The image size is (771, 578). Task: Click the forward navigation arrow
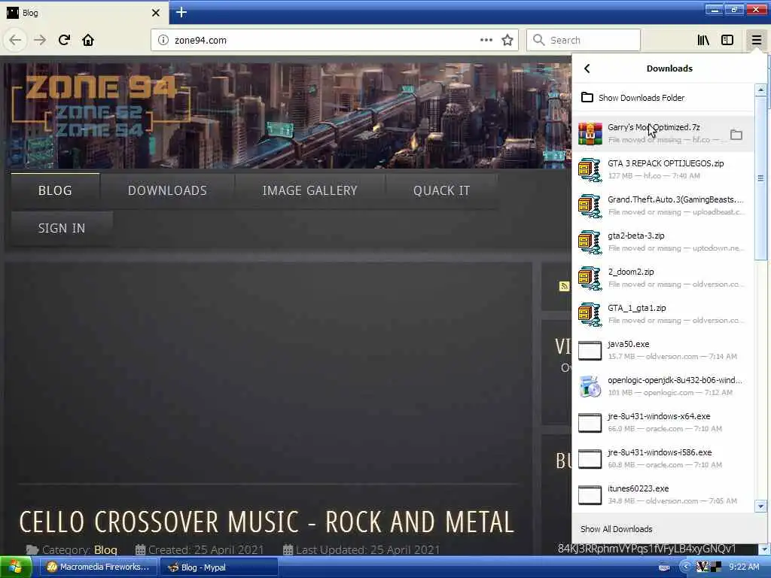pos(40,41)
